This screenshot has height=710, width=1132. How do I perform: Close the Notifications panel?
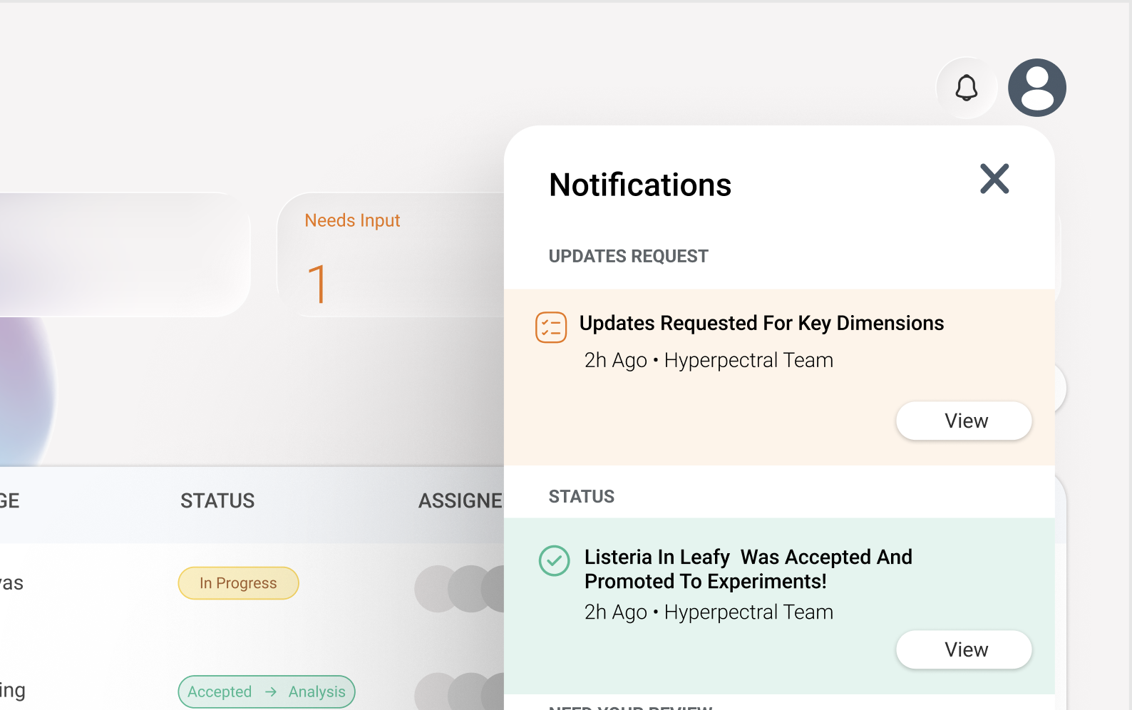tap(994, 179)
